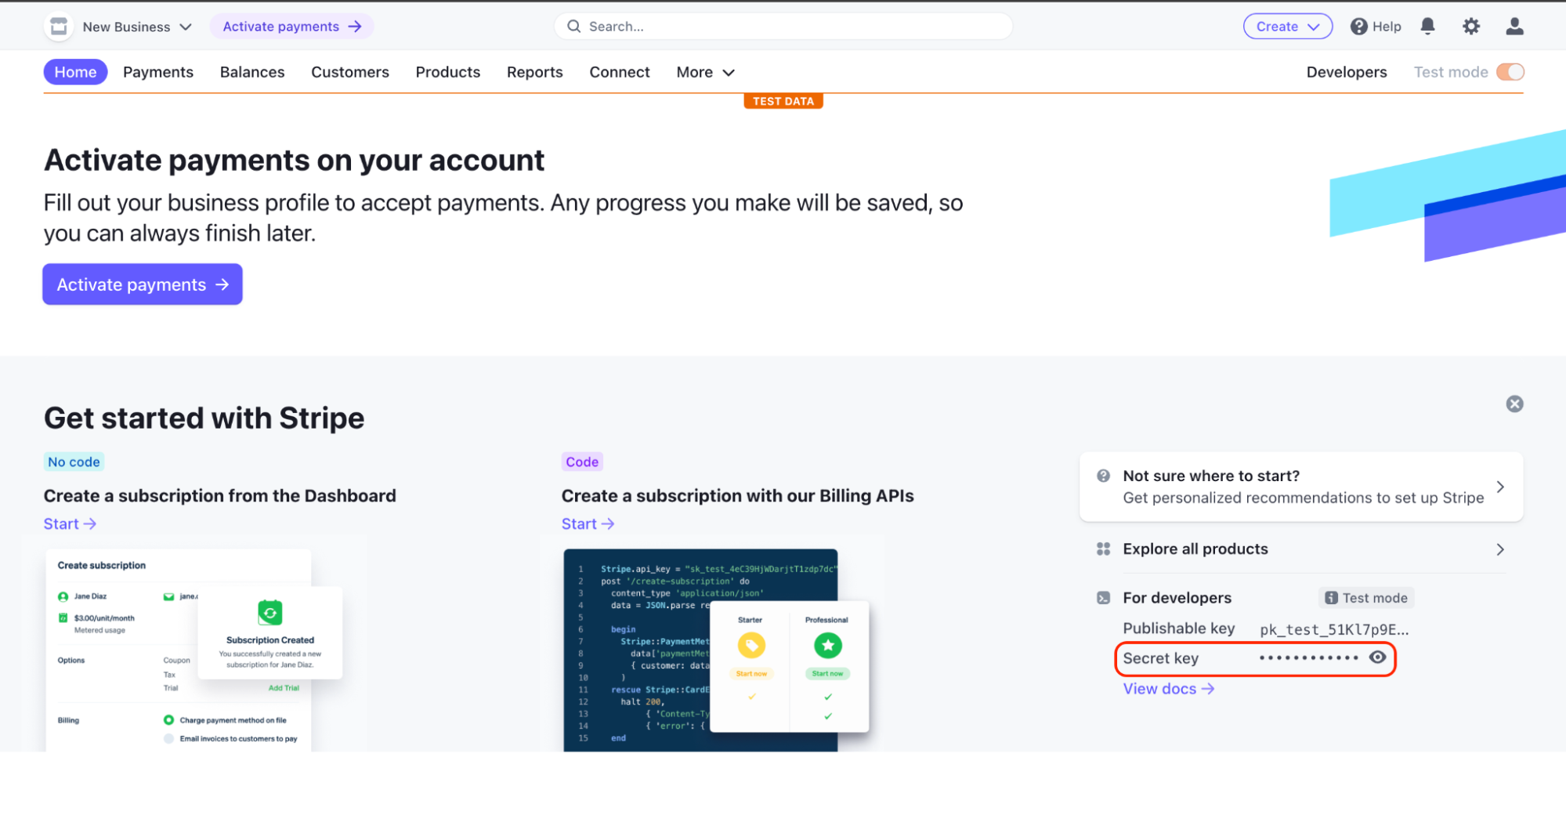This screenshot has width=1566, height=815.
Task: Open the Connect tab
Action: click(620, 72)
